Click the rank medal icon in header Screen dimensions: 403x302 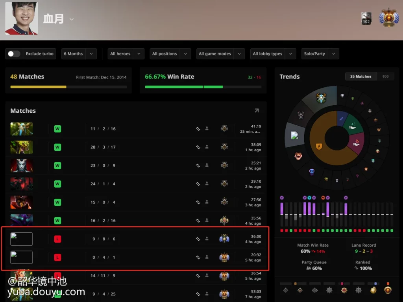pos(388,18)
